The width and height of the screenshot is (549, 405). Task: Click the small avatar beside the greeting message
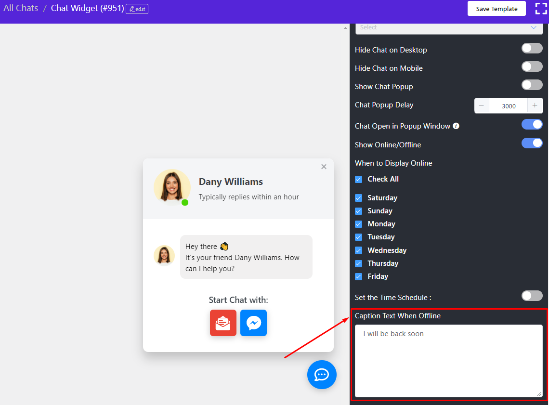tap(164, 255)
